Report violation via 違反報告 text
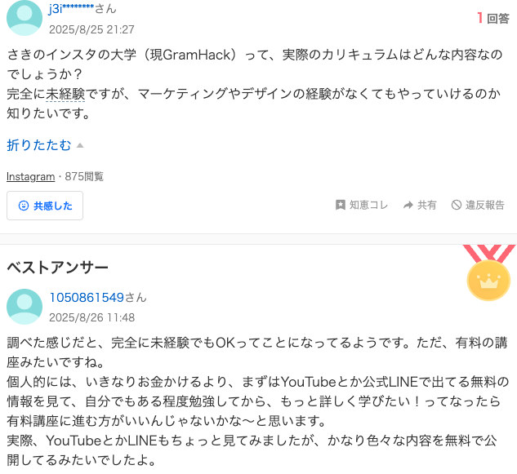Screen dimensions: 517x474 click(484, 205)
